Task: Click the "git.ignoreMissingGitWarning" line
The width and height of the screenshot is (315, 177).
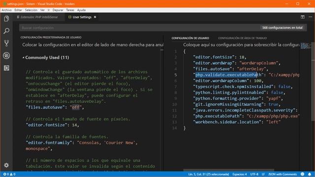Action: tap(237, 104)
